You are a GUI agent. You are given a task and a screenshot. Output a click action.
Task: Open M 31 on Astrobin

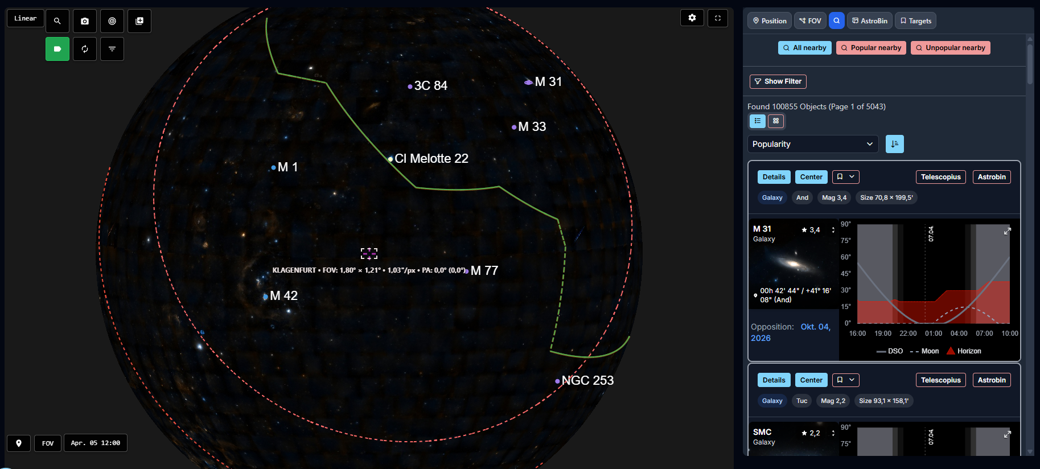coord(992,177)
